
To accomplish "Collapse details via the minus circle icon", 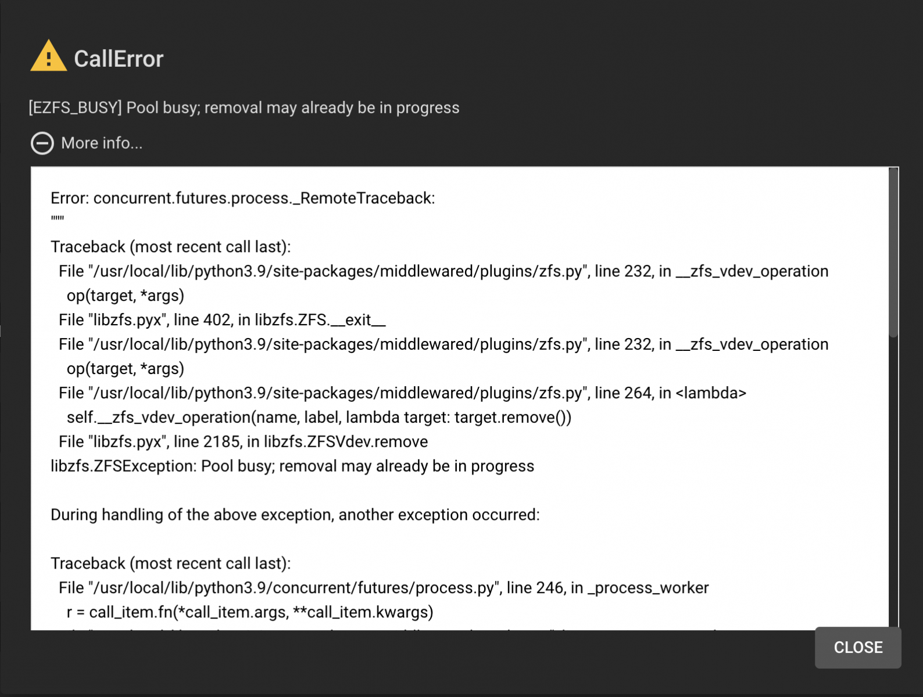I will (42, 143).
